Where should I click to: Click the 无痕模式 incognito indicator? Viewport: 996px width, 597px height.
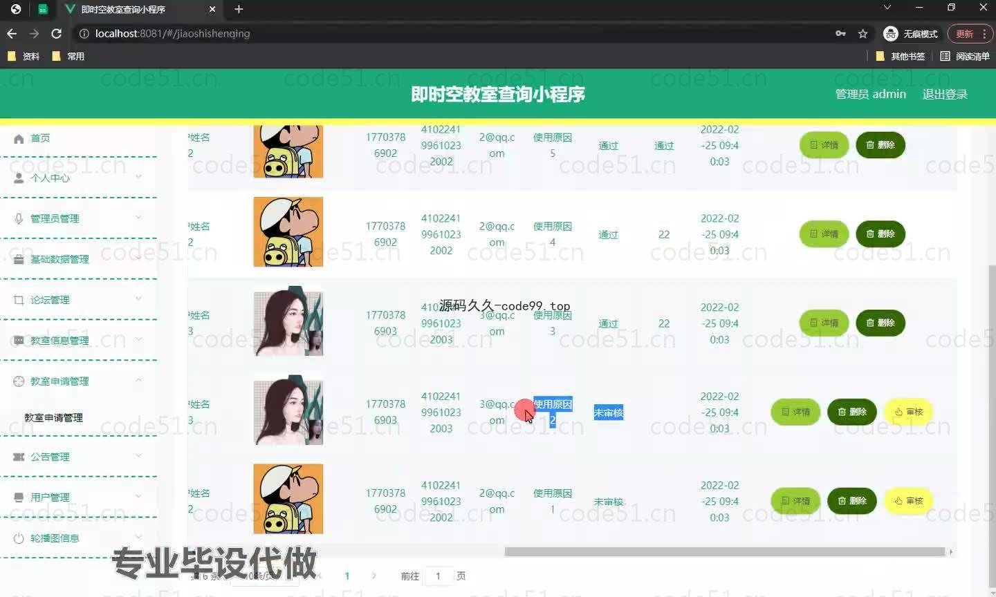pyautogui.click(x=911, y=33)
